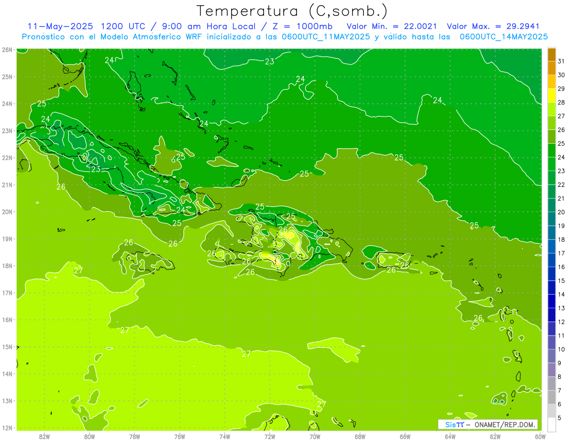Click color bar label '29'
The image size is (574, 443).
tap(561, 88)
